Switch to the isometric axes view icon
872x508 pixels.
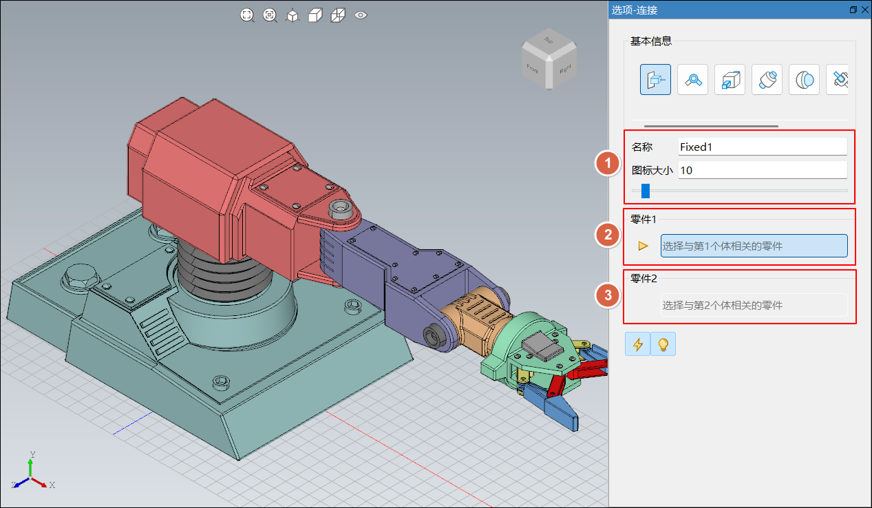click(293, 15)
